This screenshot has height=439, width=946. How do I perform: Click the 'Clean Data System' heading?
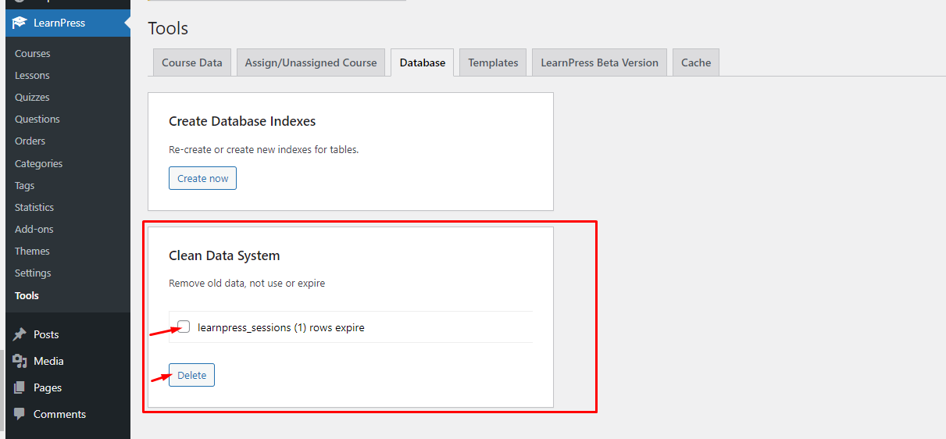(224, 255)
